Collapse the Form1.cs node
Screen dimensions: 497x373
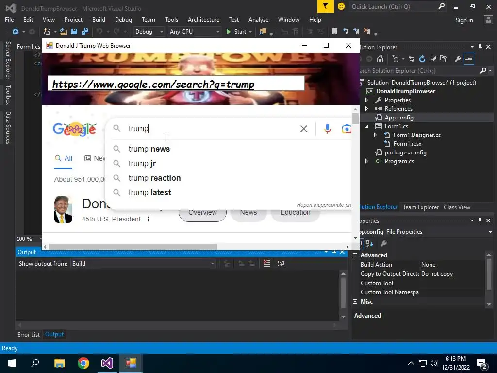pyautogui.click(x=367, y=126)
